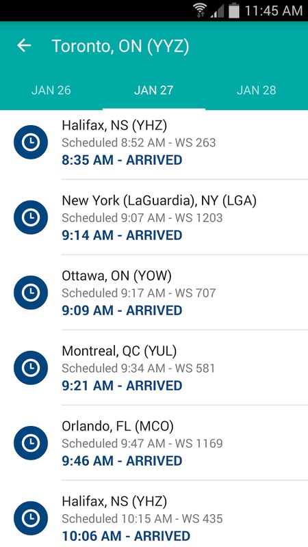
Task: Tap the clock icon beside New York LaGuardia
Action: [31, 217]
